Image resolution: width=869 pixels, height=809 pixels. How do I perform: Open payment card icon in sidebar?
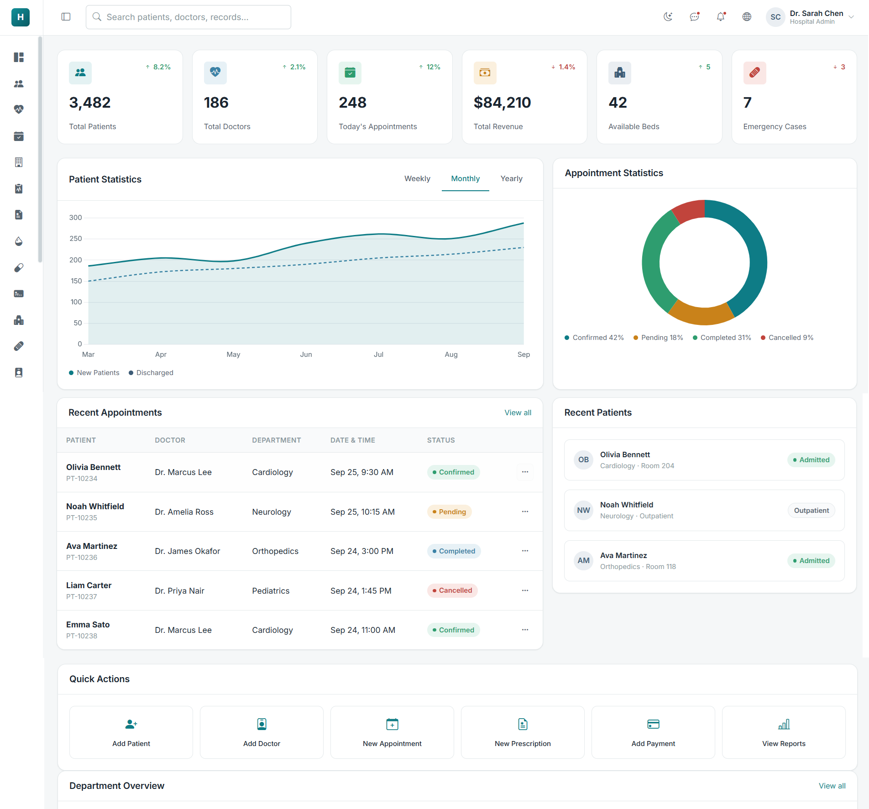(19, 293)
